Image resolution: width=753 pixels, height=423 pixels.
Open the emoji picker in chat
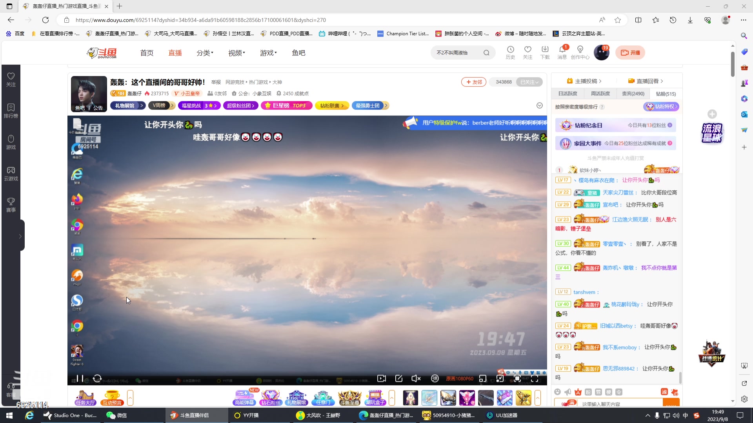click(557, 392)
